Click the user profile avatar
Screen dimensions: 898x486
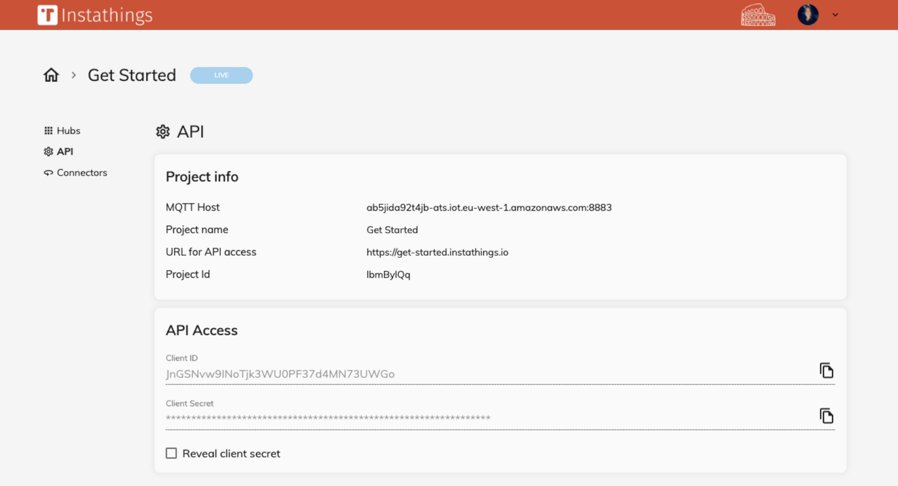[808, 15]
